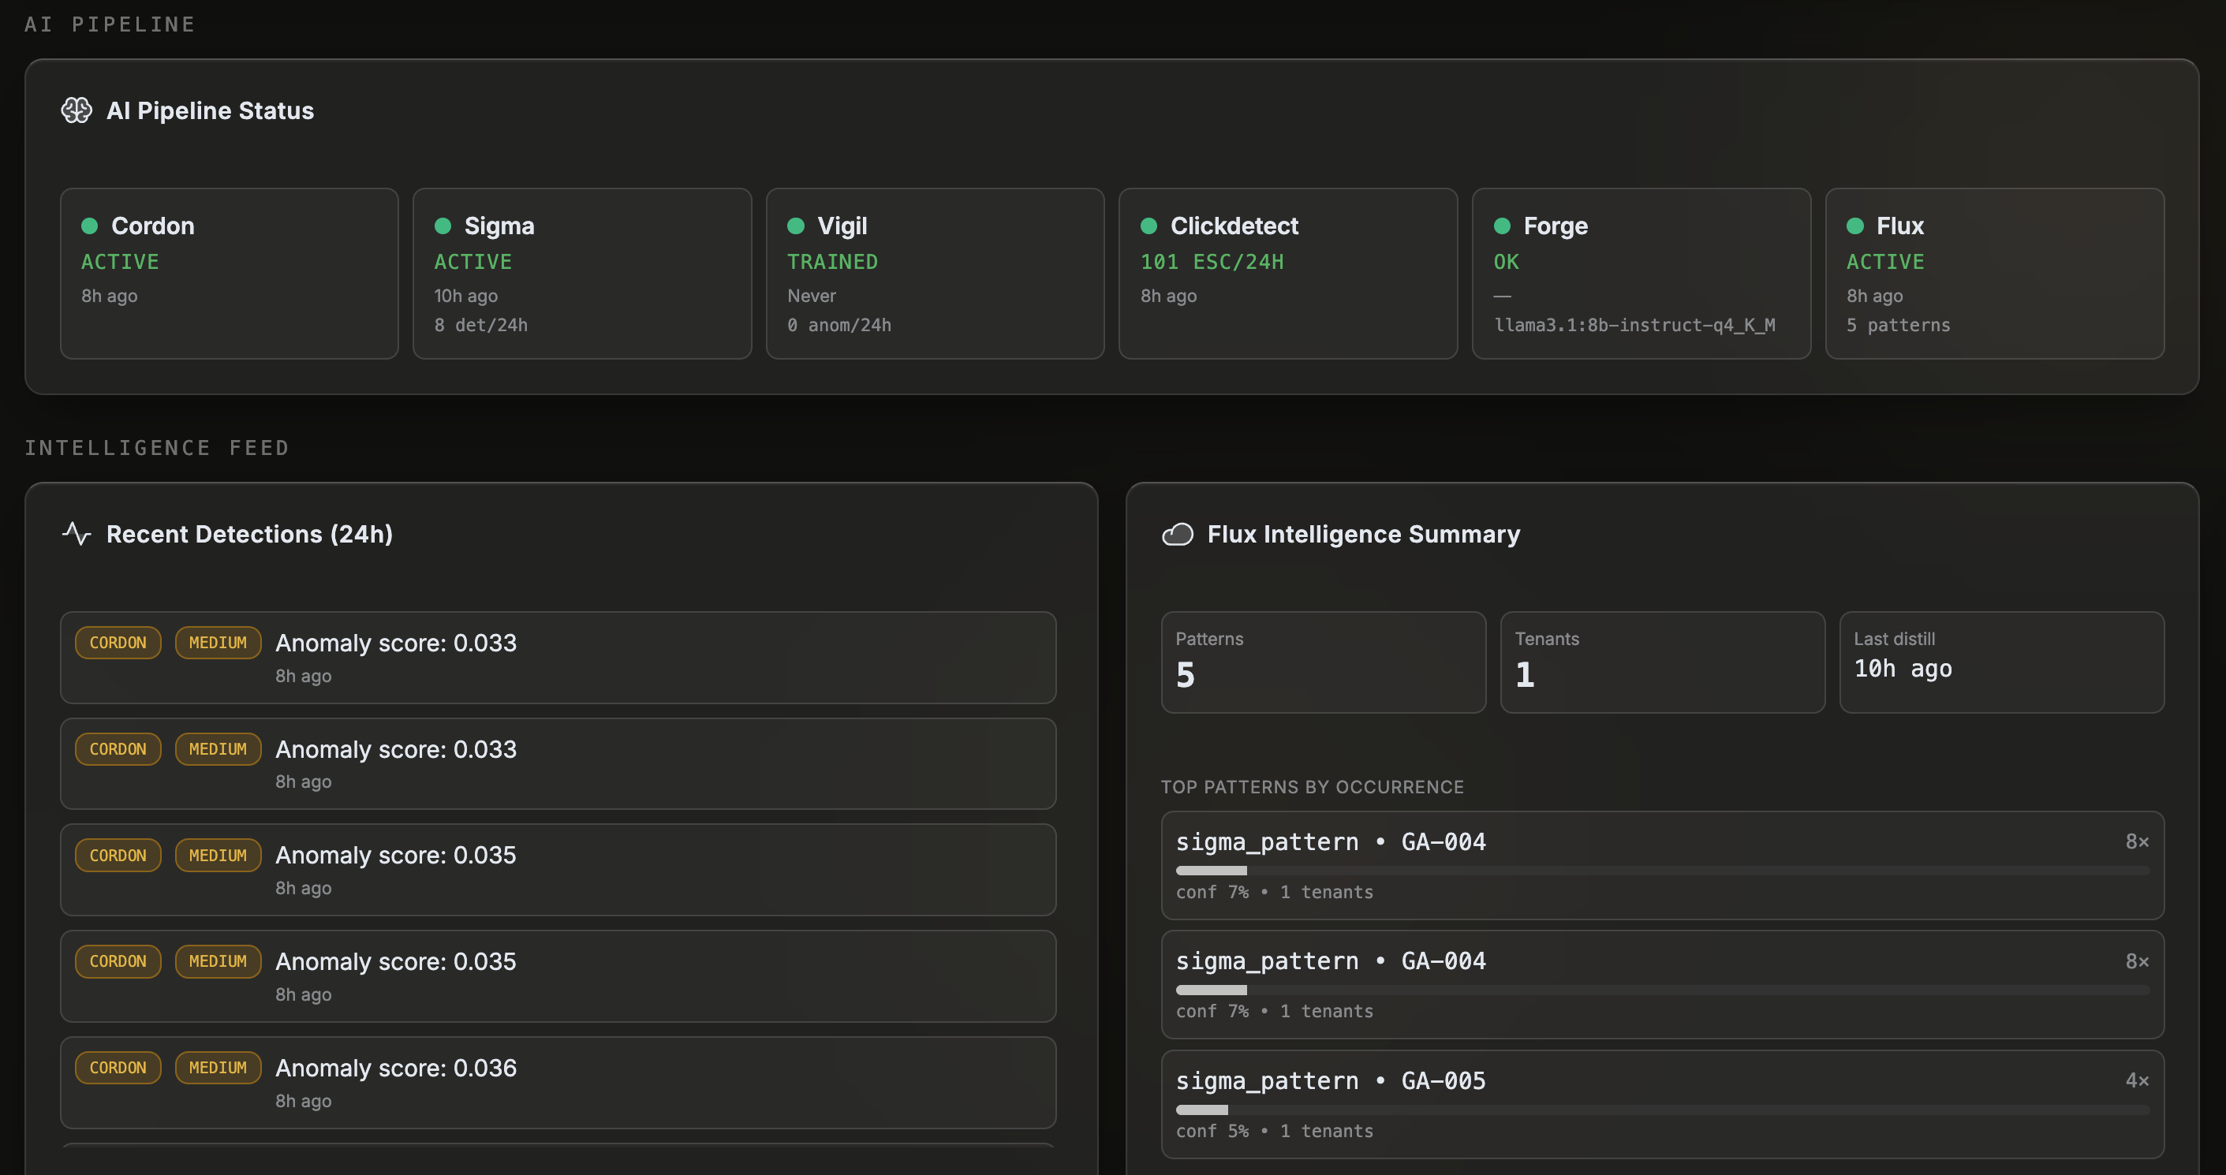The height and width of the screenshot is (1175, 2226).
Task: Click the 5 patterns text on Flux card
Action: click(x=1898, y=325)
